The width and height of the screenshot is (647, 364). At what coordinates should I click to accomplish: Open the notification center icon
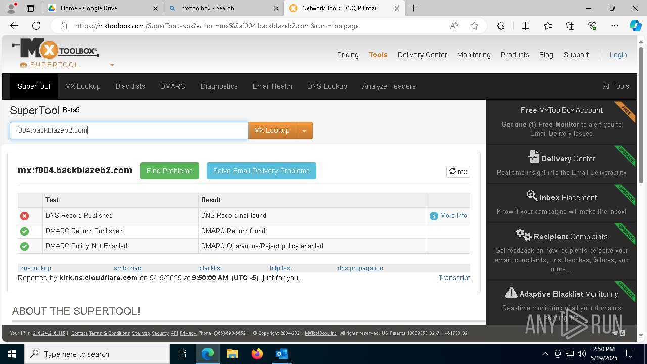[630, 354]
